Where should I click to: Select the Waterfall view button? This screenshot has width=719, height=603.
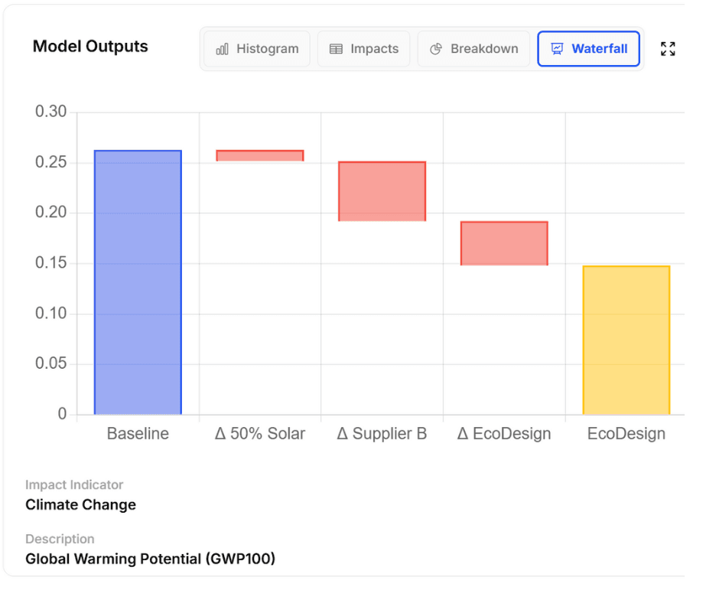588,48
